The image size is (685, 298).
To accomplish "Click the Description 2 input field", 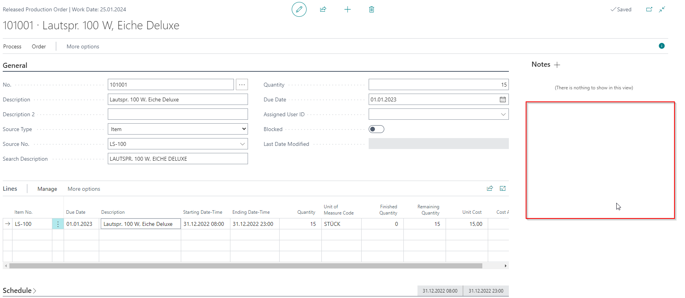I will click(178, 114).
